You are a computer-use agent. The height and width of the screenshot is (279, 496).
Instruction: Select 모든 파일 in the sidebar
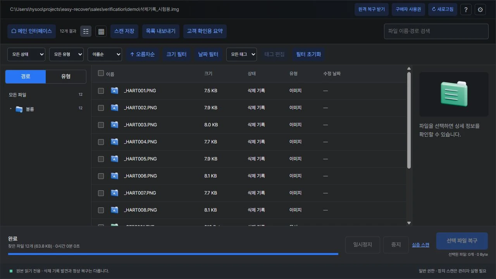tap(45, 95)
